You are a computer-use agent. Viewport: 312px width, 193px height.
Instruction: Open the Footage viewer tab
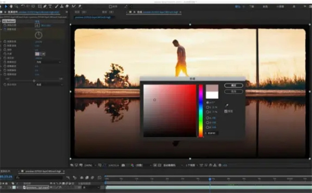coord(108,12)
